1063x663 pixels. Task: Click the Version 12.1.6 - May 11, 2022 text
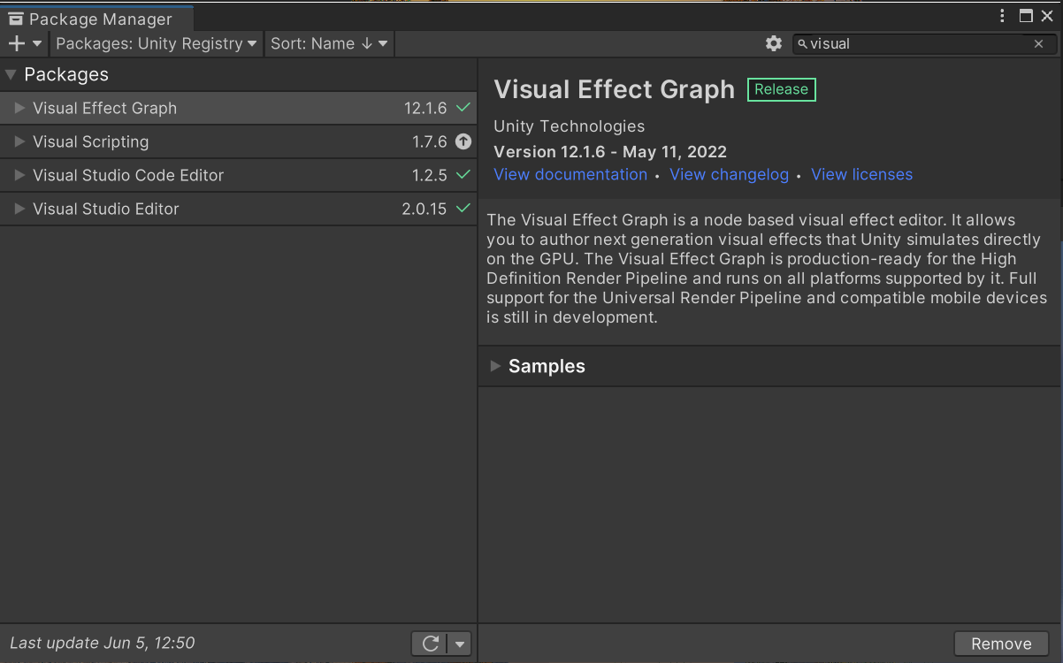click(x=610, y=151)
